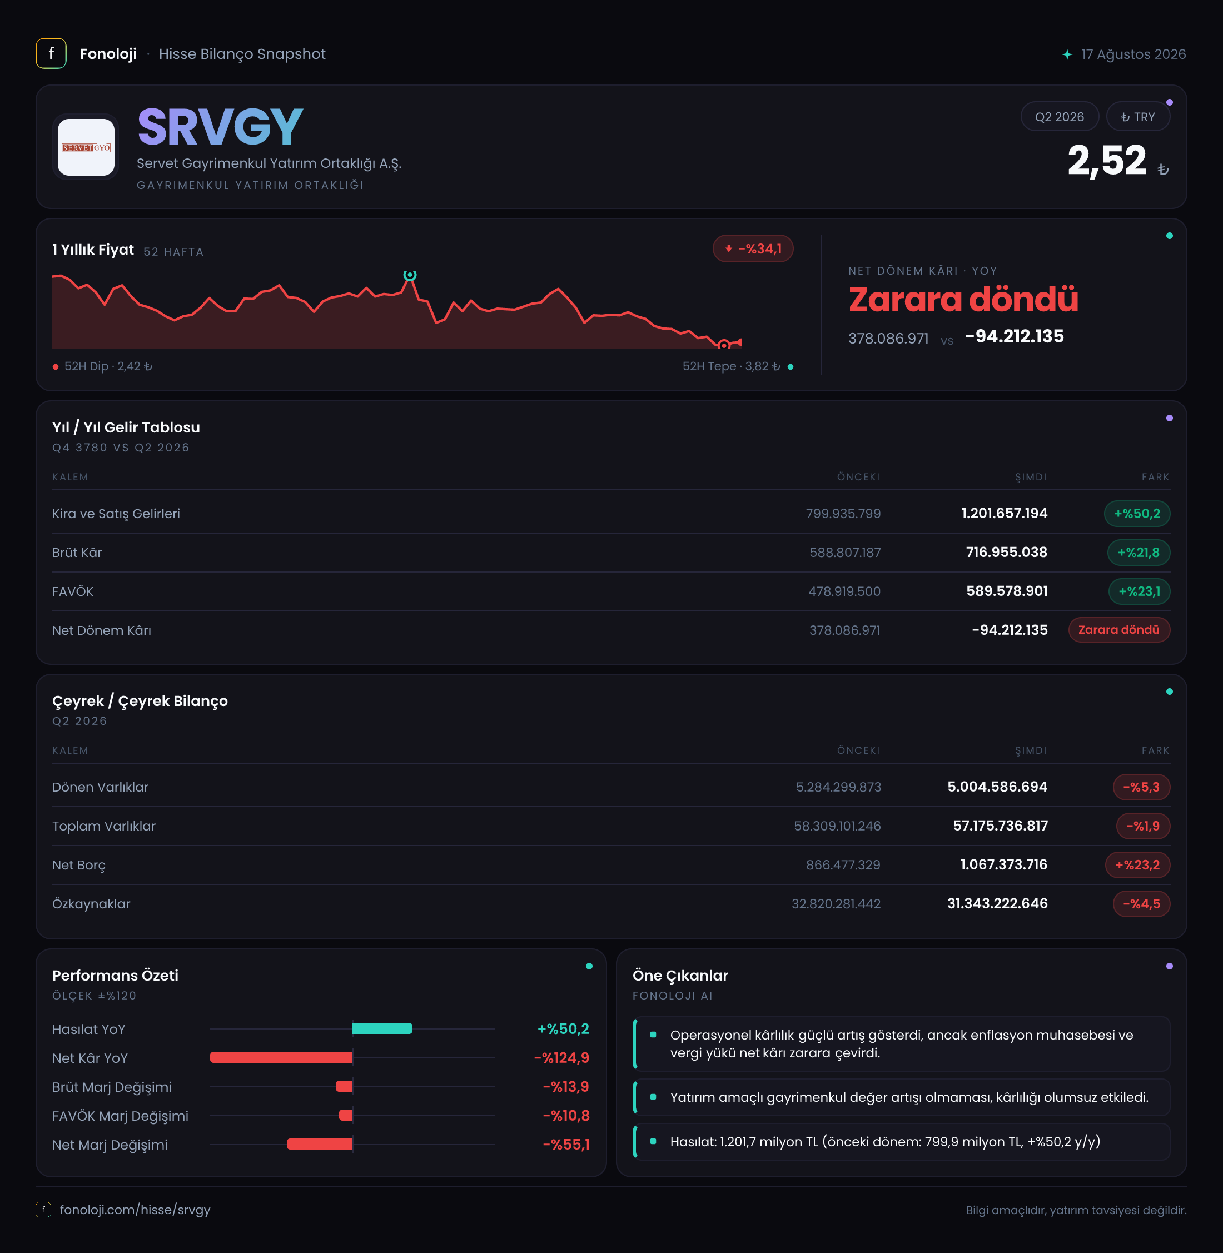Click the highlight about Yatırım amaçlı gayrimenkul
The height and width of the screenshot is (1253, 1223).
[901, 1097]
